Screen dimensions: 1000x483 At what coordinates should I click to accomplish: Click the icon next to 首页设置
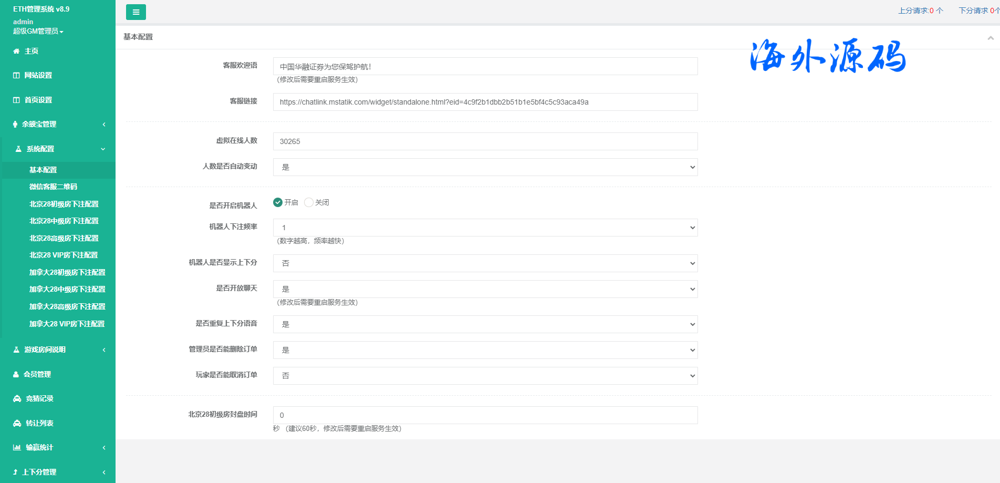16,100
